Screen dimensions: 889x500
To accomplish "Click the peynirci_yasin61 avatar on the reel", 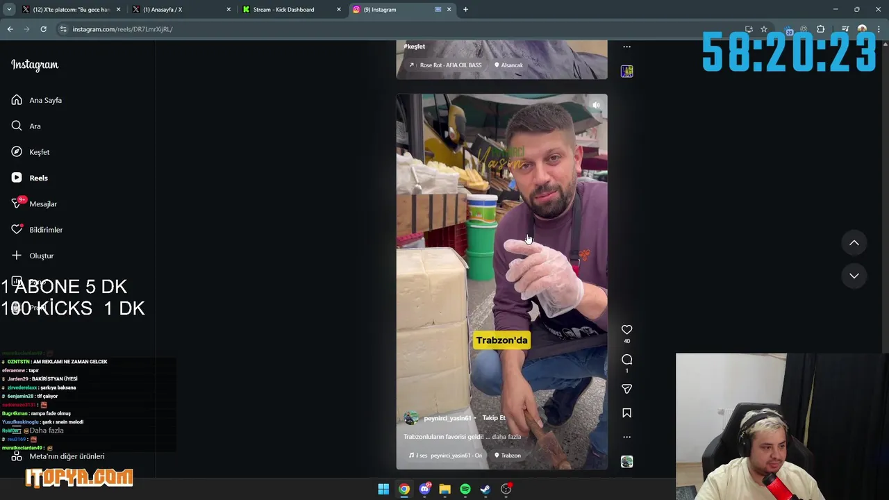I will point(411,418).
